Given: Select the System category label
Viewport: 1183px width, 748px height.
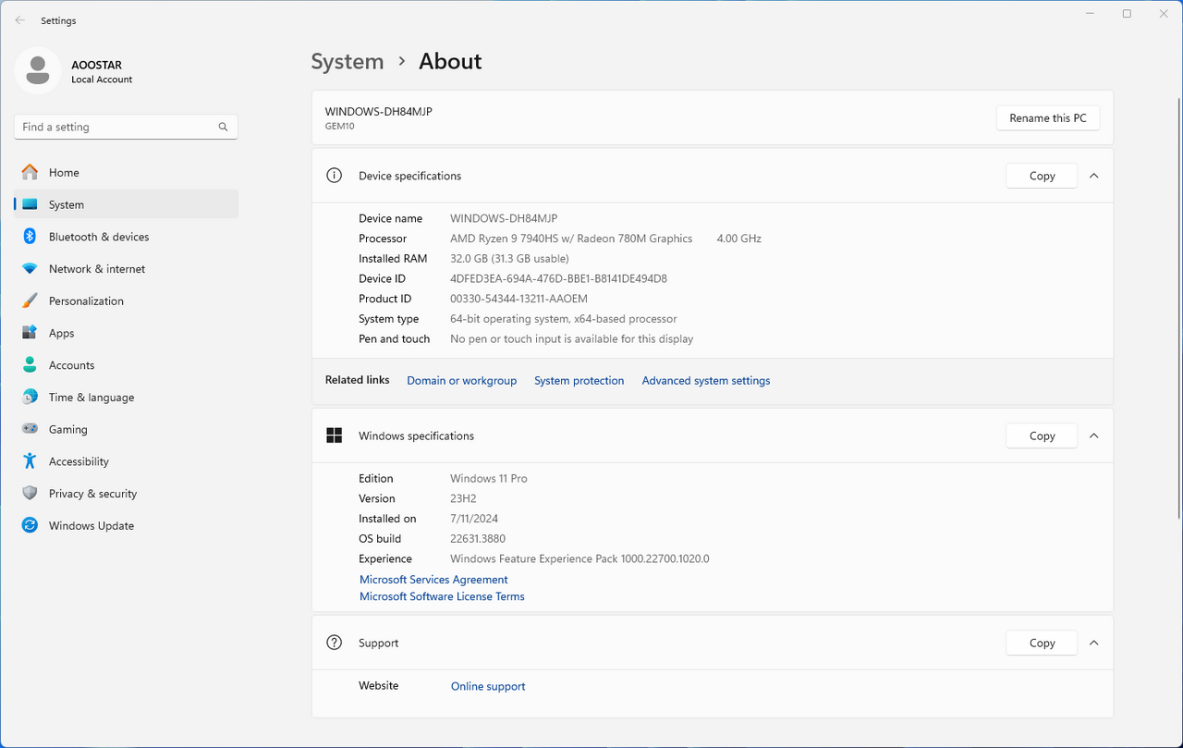Looking at the screenshot, I should [x=67, y=205].
